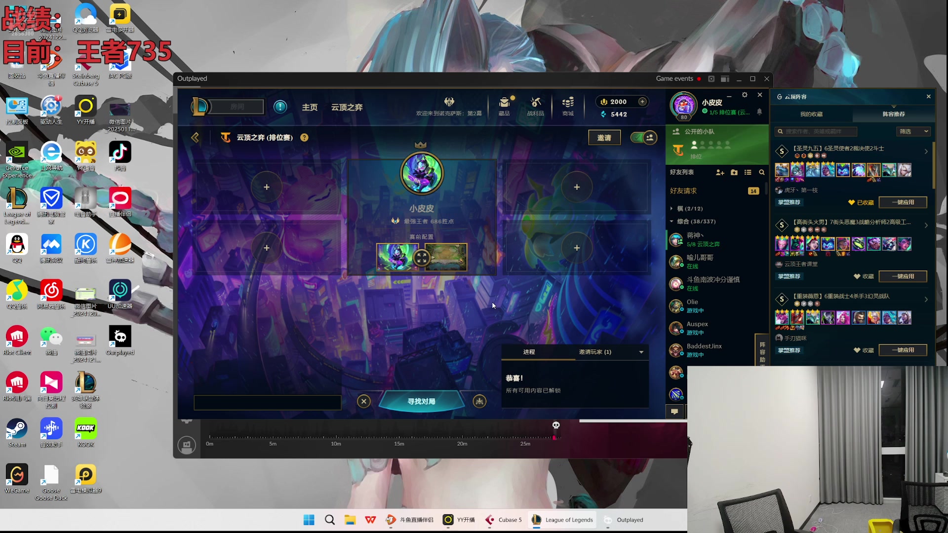Viewport: 948px width, 533px height.
Task: Open KOOK desktop shortcut
Action: click(85, 433)
